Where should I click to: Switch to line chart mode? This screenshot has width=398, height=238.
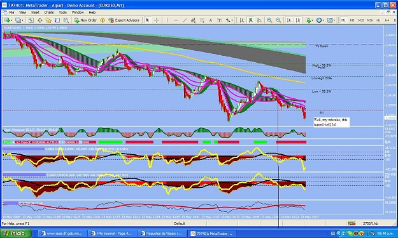[x=259, y=20]
